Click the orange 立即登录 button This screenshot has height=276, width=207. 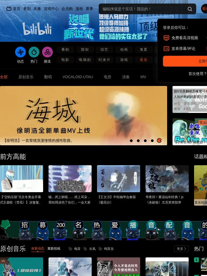point(185,61)
